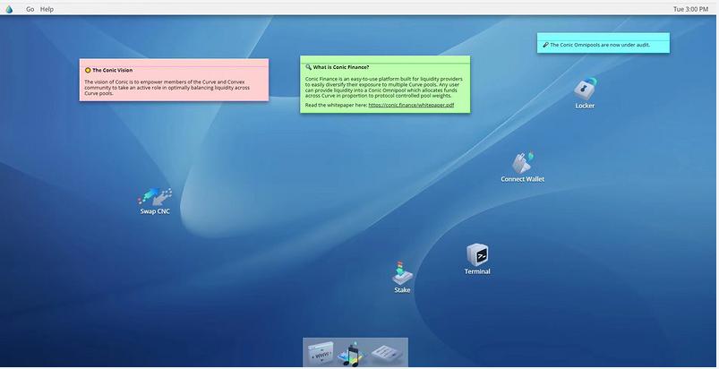Select the pink Conic Vision note title
This screenshot has width=719, height=369.
tap(113, 70)
